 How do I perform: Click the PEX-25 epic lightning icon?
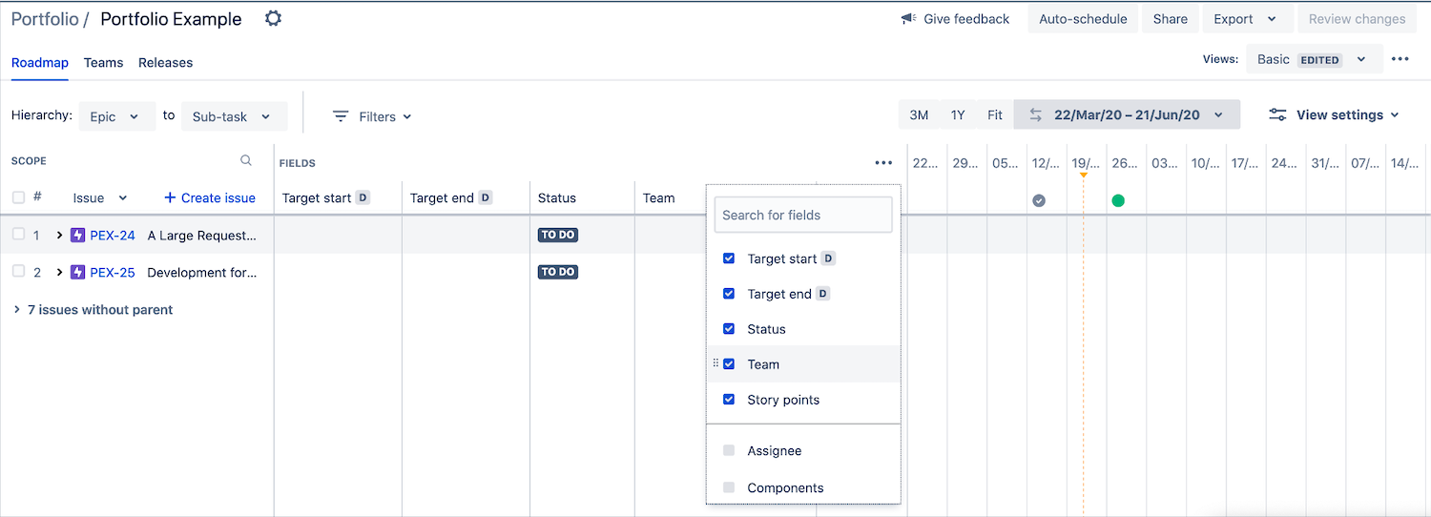tap(78, 272)
